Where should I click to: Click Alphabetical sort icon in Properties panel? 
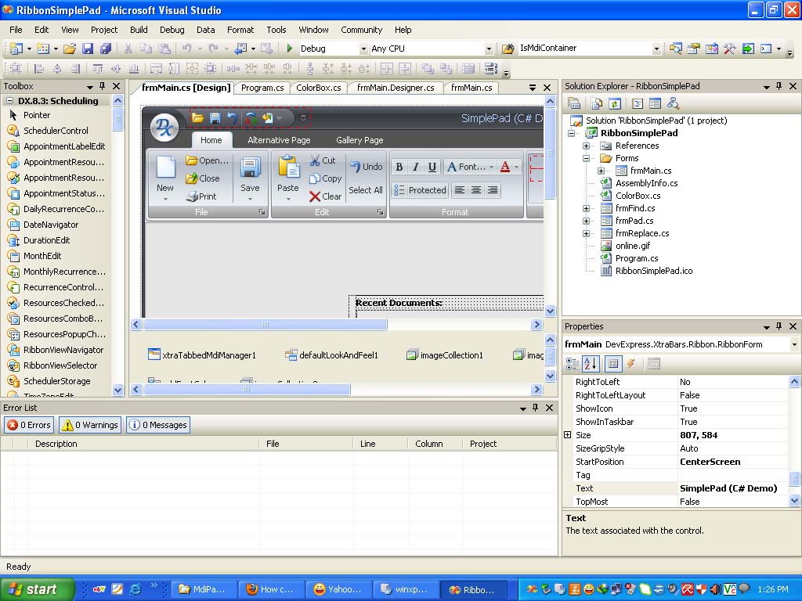tap(590, 364)
